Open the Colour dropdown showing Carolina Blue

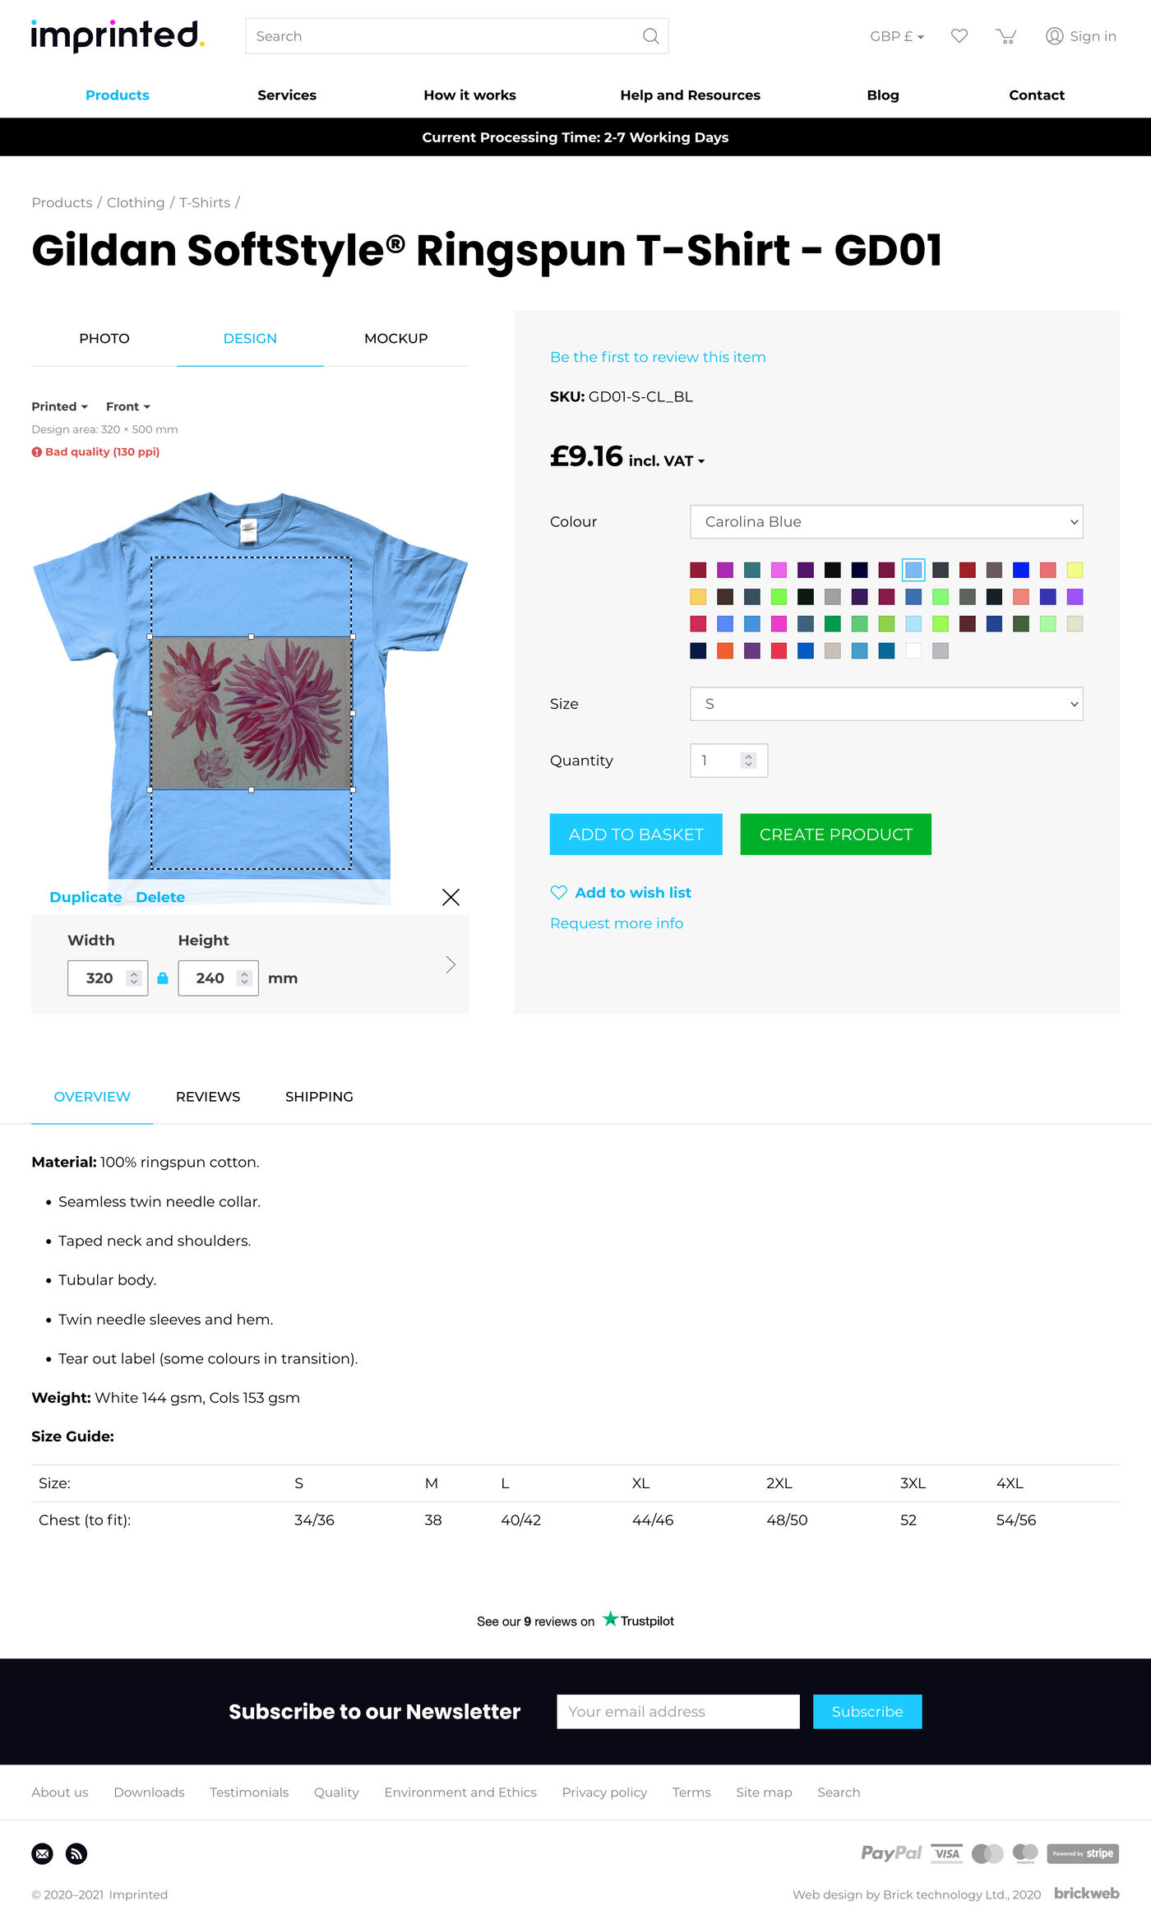(x=886, y=522)
